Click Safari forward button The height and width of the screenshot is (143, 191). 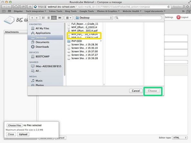(9, 7)
